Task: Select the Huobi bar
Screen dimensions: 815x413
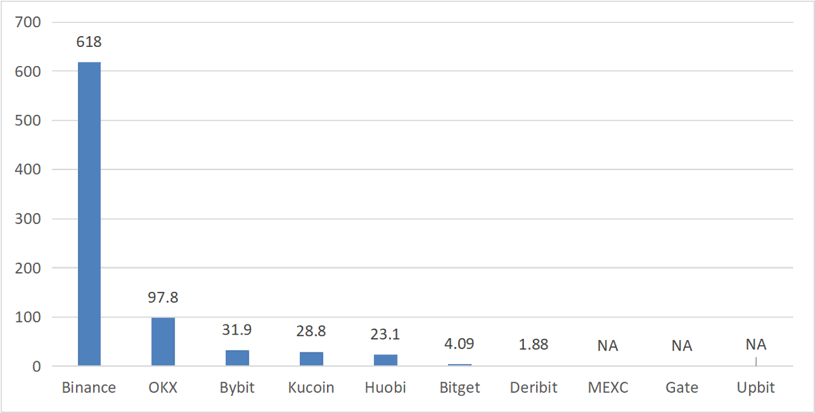Action: [x=385, y=360]
